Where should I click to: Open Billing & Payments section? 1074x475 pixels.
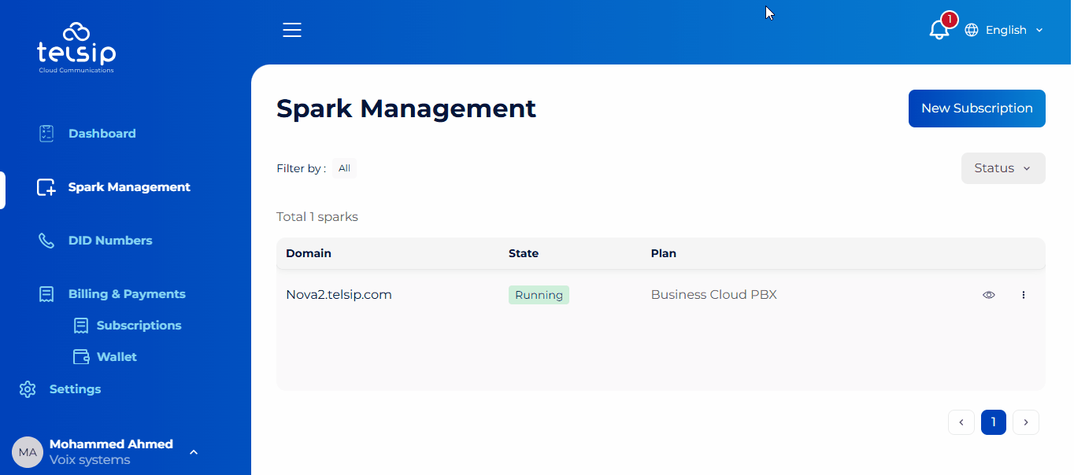127,294
